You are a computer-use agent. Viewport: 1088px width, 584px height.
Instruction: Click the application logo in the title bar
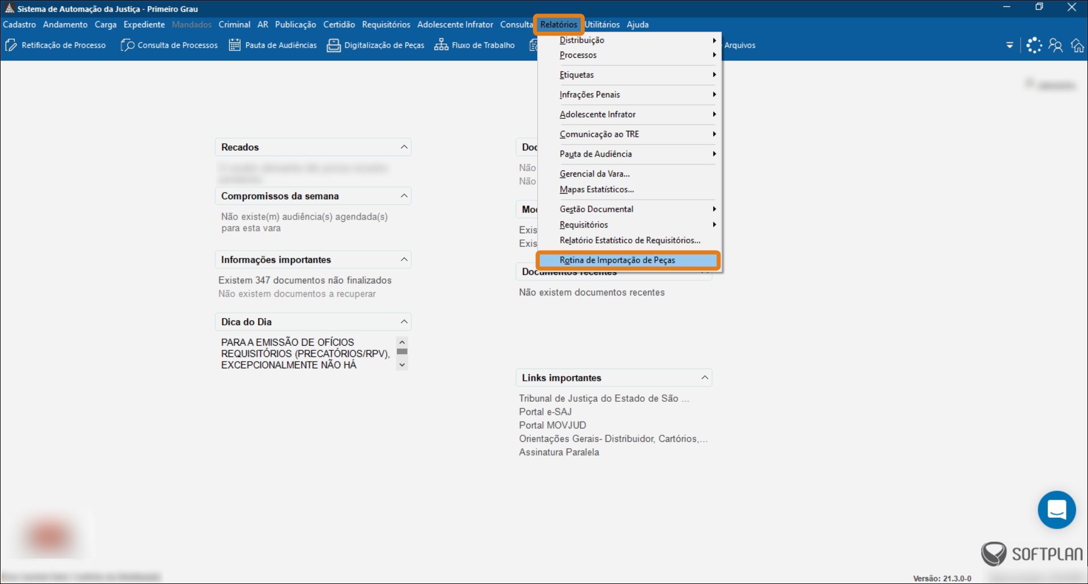9,8
